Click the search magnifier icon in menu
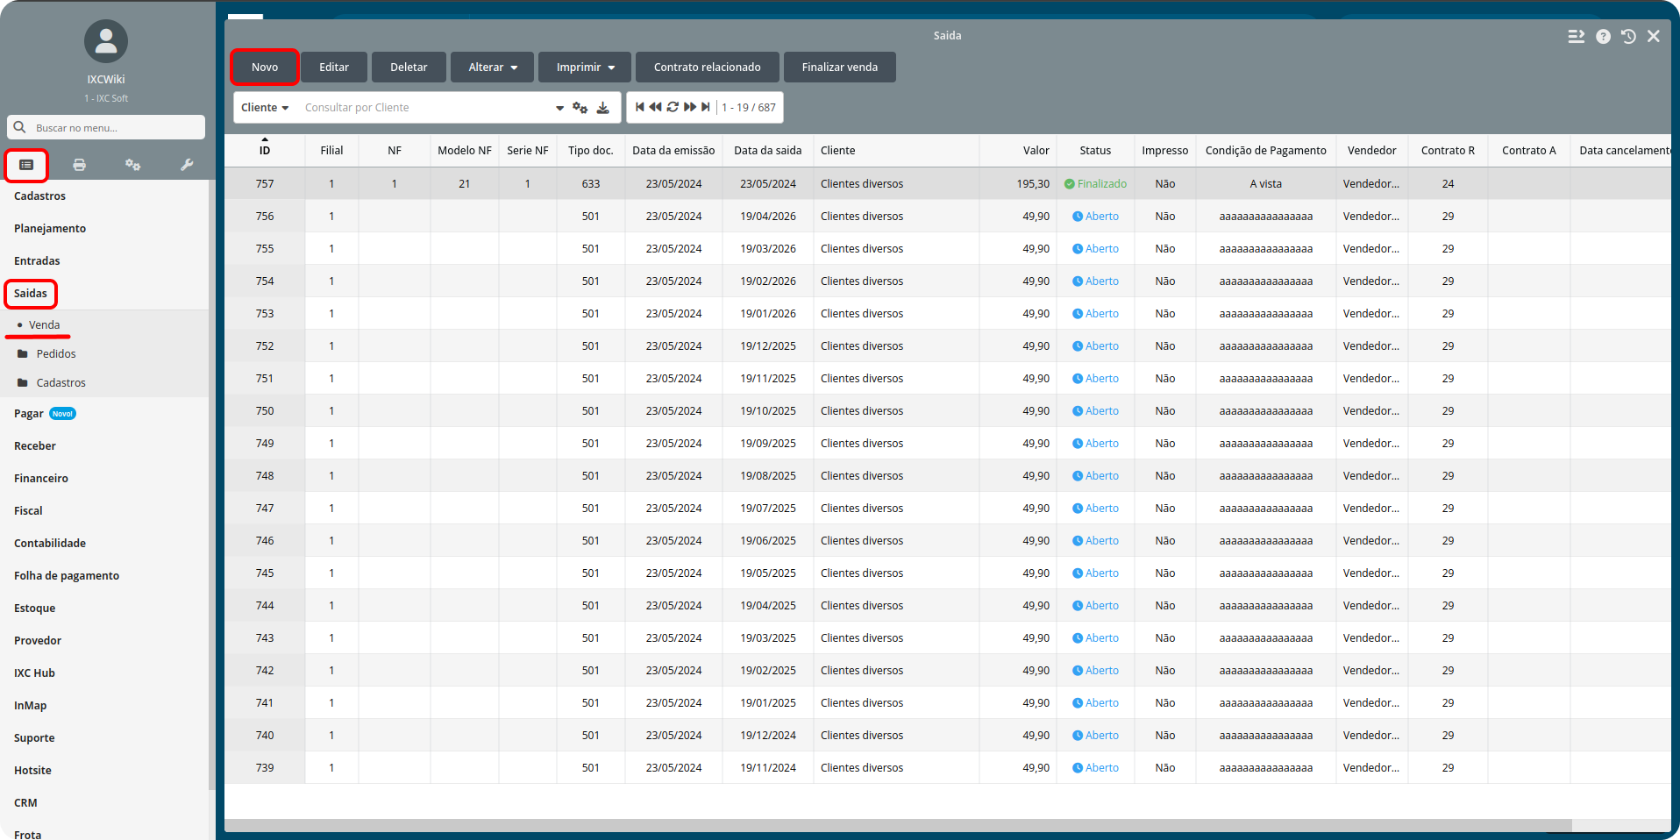Viewport: 1680px width, 840px height. click(19, 127)
